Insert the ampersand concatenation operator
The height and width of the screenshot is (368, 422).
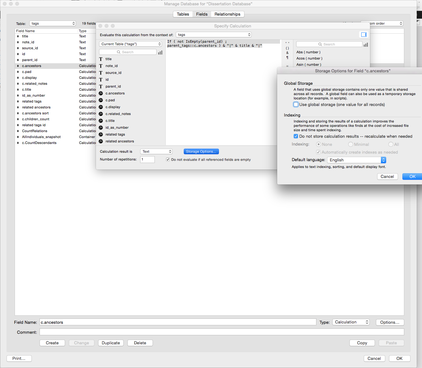(x=287, y=53)
